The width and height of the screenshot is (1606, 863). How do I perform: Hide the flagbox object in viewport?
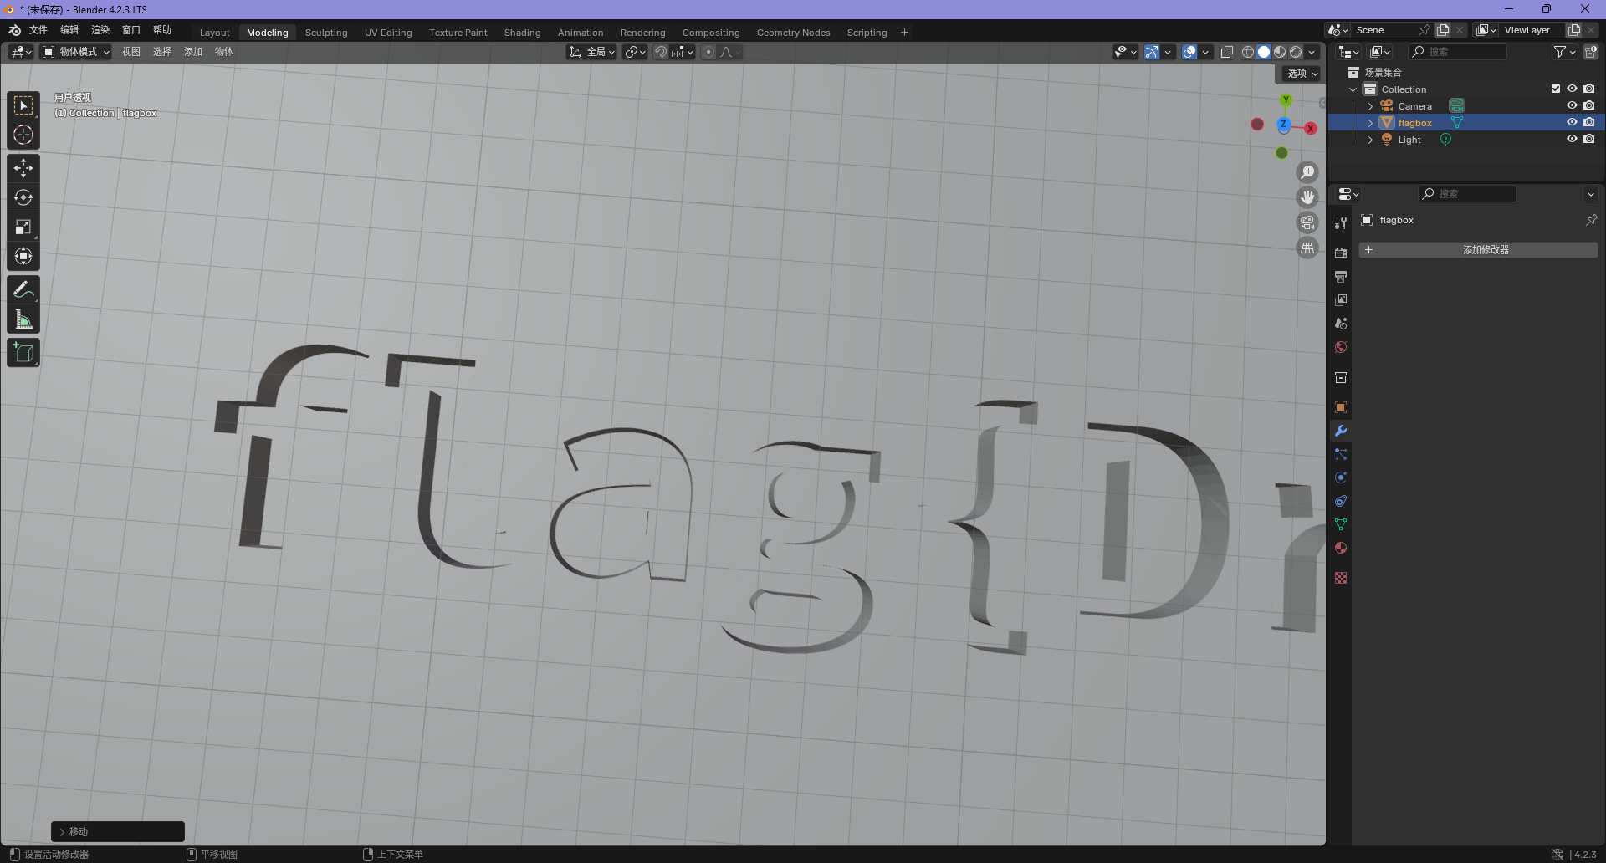1572,122
